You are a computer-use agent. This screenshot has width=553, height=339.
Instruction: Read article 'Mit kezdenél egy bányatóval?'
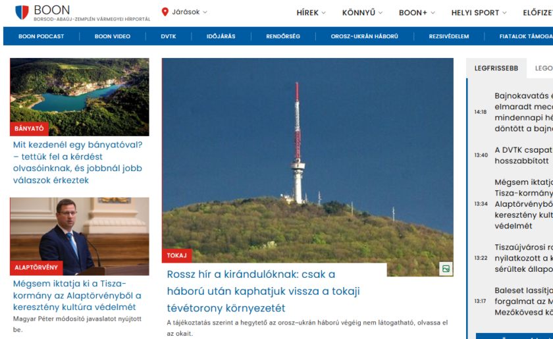tap(78, 163)
